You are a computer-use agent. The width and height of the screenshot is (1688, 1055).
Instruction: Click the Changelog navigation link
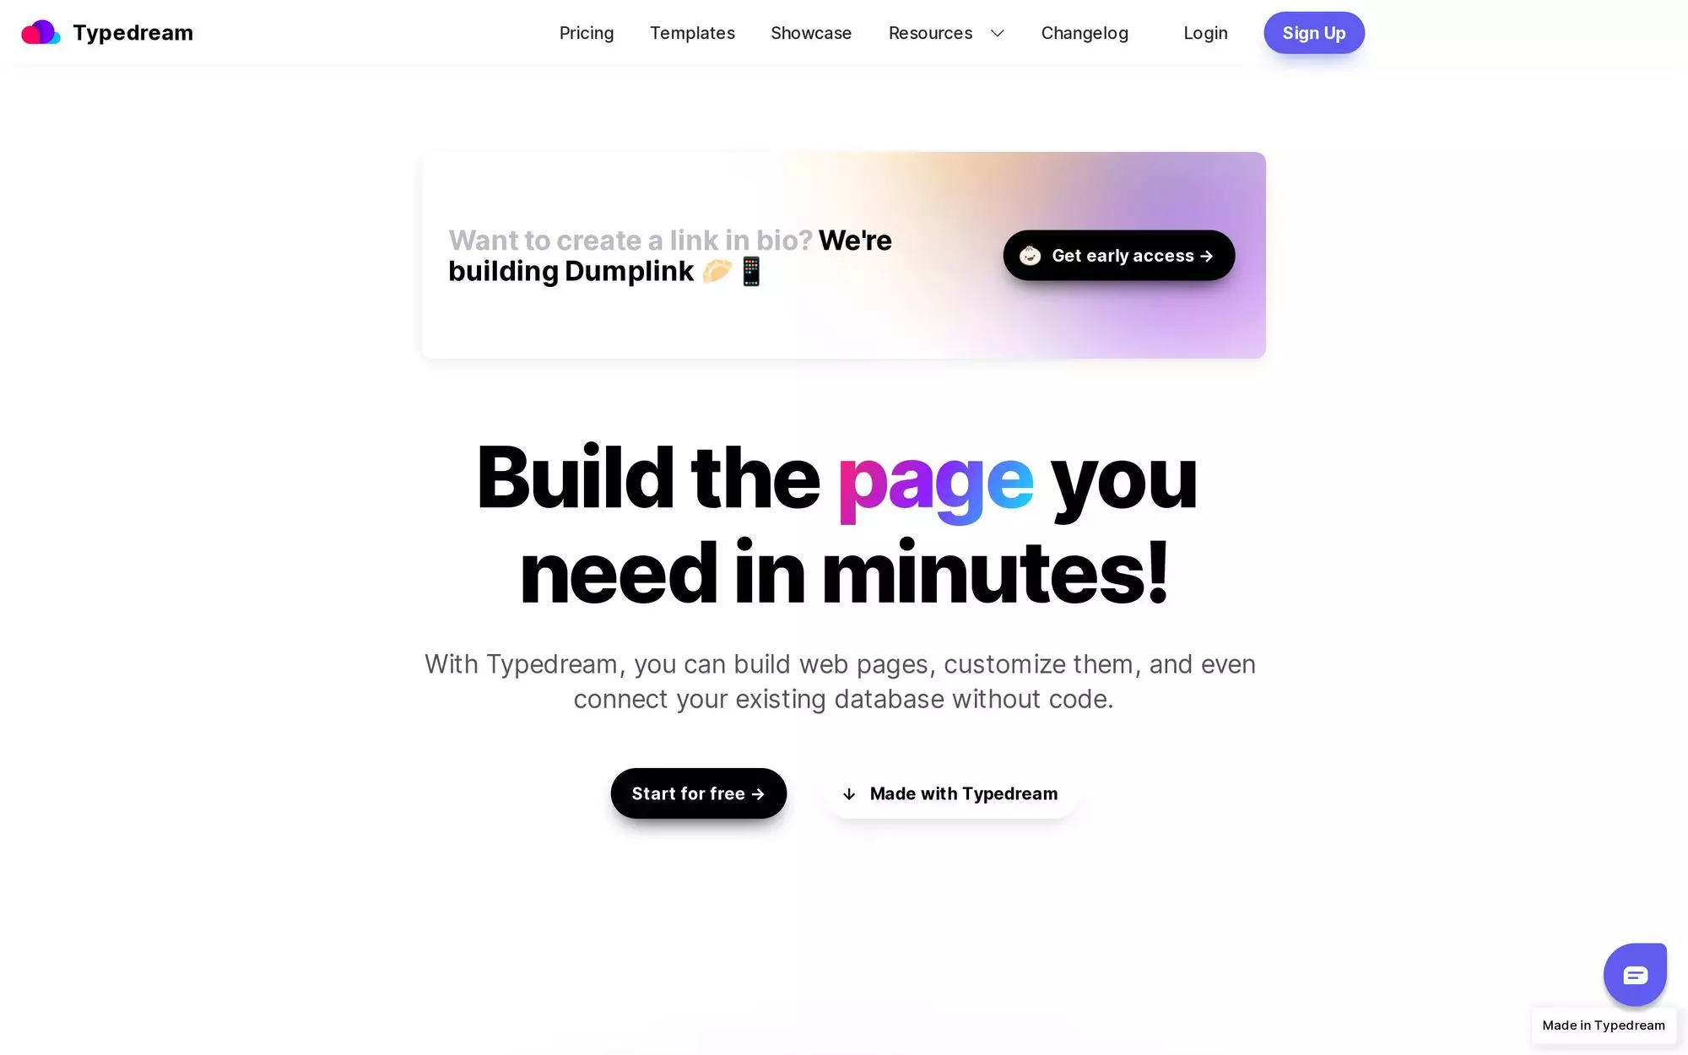1084,33
